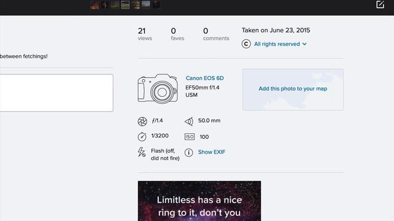This screenshot has width=394, height=221.
Task: Select the first orange sunset thumbnail
Action: coord(94,5)
